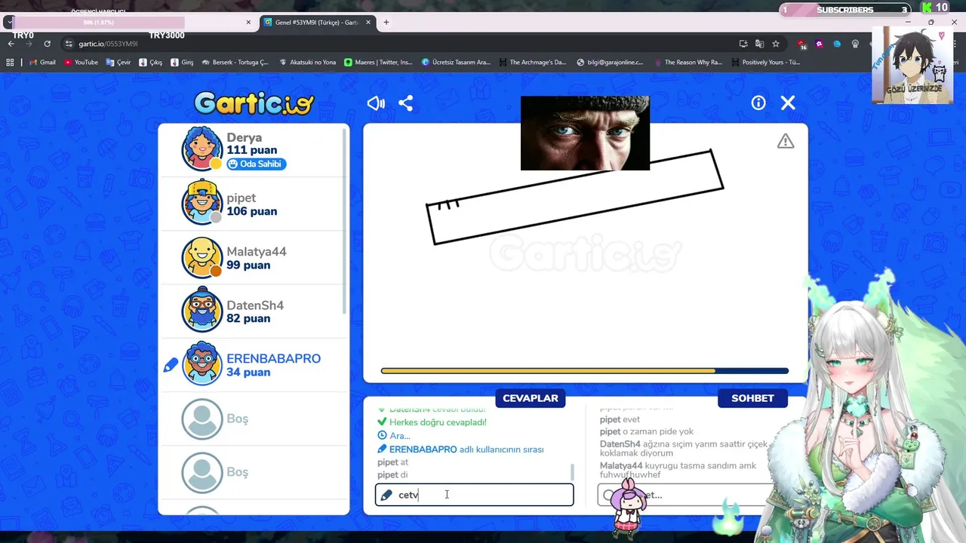This screenshot has width=966, height=543.
Task: Click the share room icon
Action: [406, 103]
